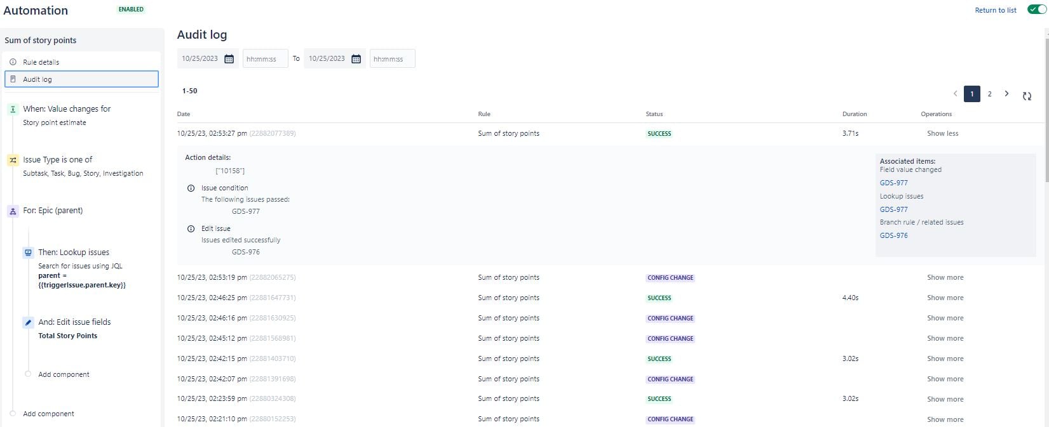Select For: Epic (parent) branch
The width and height of the screenshot is (1049, 427).
pyautogui.click(x=53, y=211)
